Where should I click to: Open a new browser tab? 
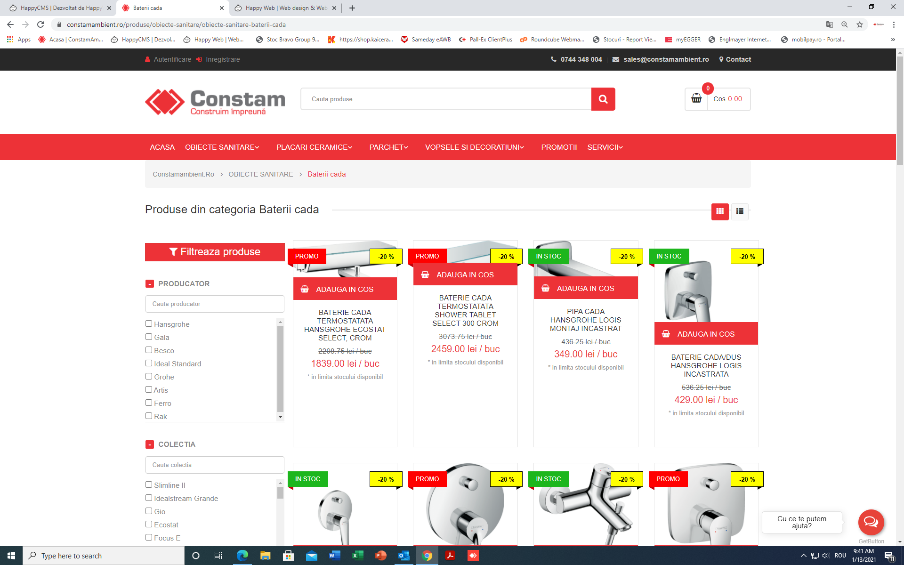(x=352, y=8)
